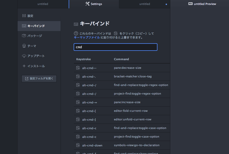Copy the alt-cmd-- keybinding via its copy icon

tap(78, 68)
